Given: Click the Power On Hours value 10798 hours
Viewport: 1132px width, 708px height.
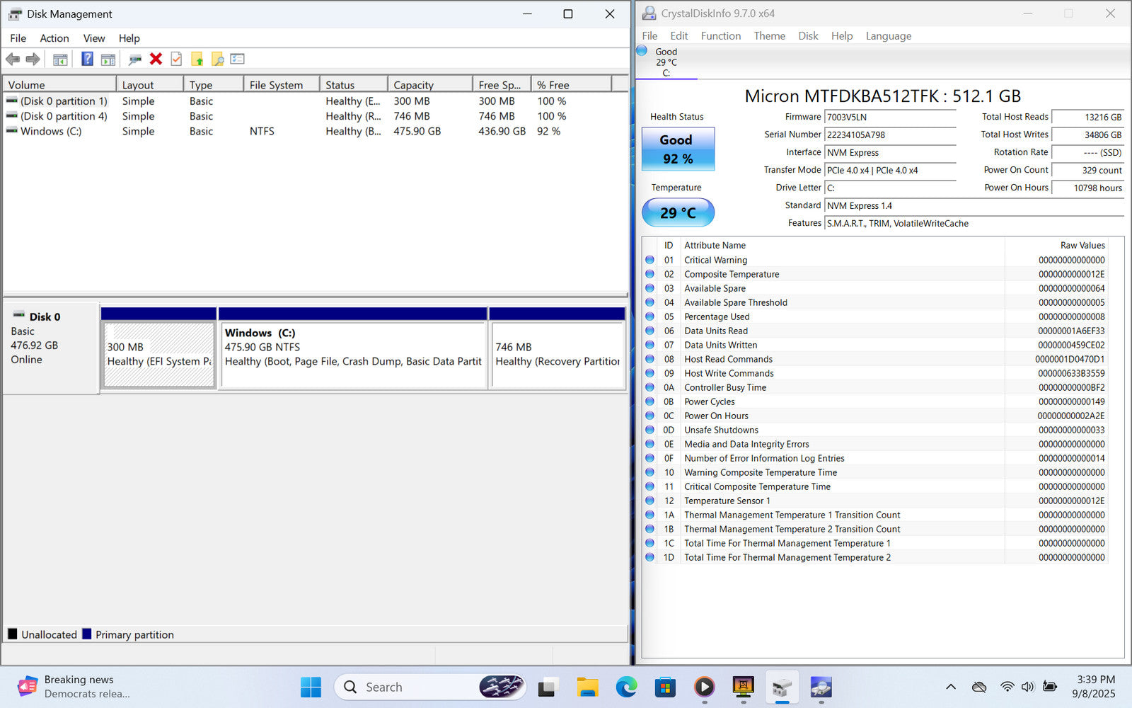Looking at the screenshot, I should point(1087,188).
